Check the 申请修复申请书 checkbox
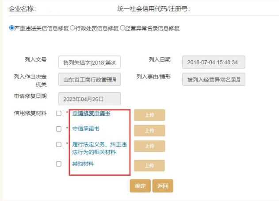Screen dimensions: 279x201 pos(59,113)
